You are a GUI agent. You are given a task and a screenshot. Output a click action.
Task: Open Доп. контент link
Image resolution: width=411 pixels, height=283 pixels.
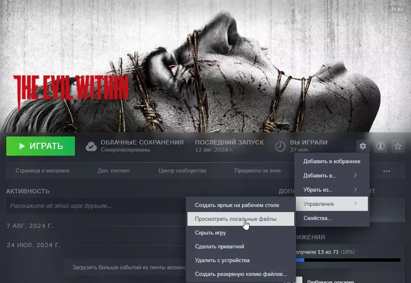114,171
